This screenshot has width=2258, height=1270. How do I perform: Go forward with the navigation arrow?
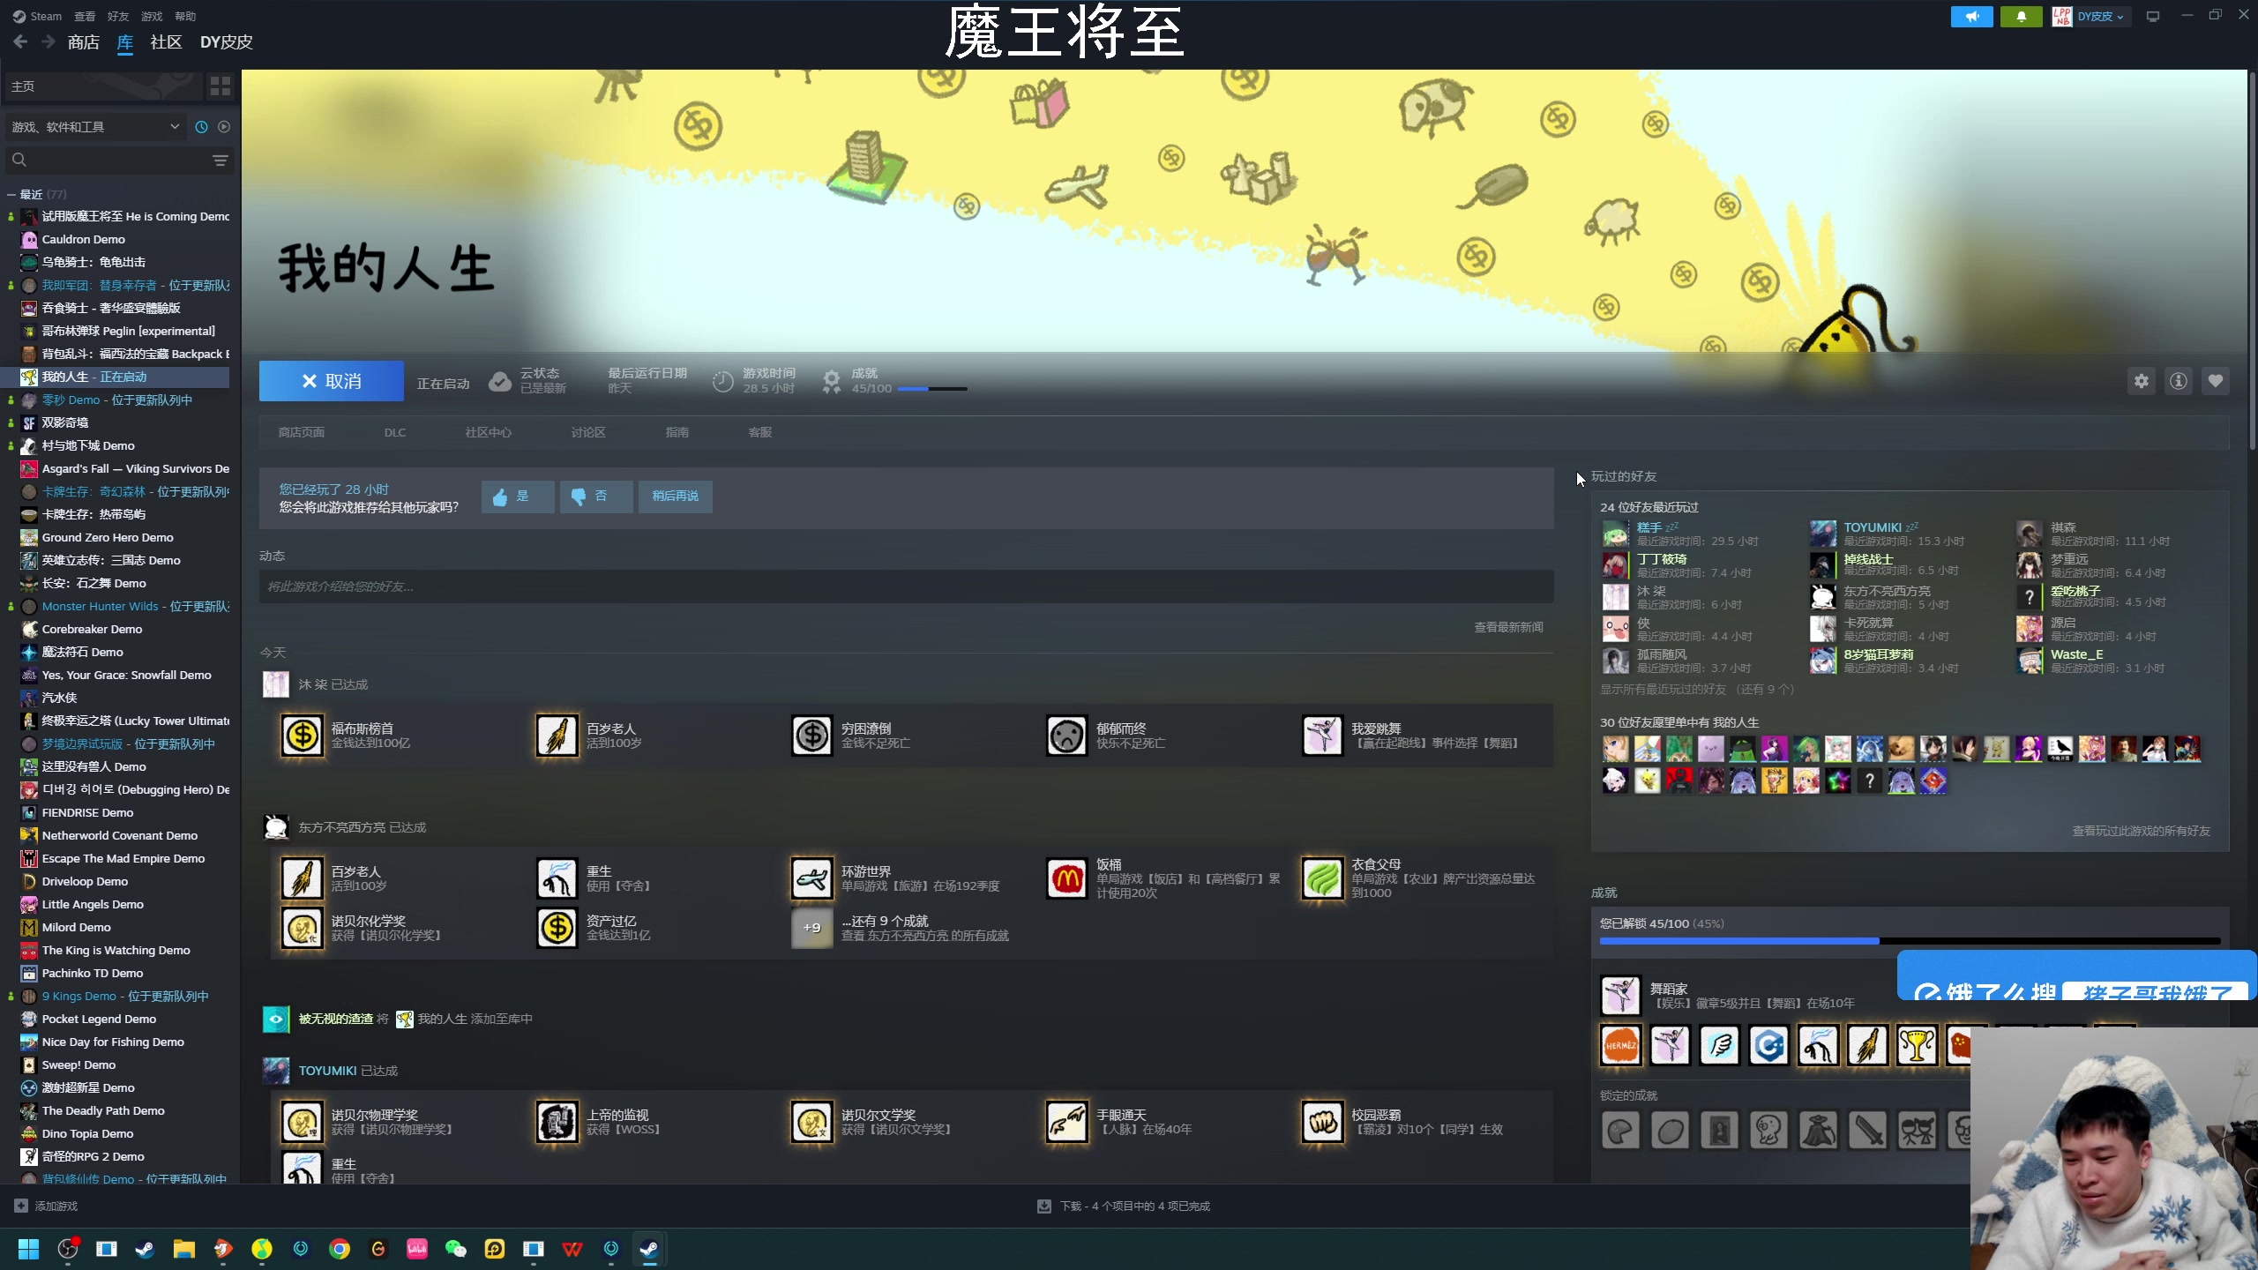(49, 42)
